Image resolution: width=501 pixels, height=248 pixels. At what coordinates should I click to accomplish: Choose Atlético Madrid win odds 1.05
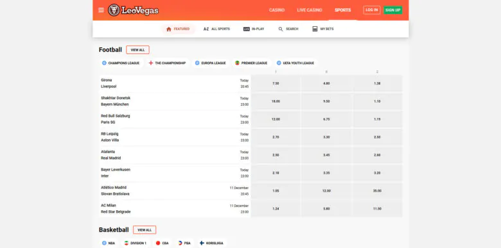[x=276, y=190]
